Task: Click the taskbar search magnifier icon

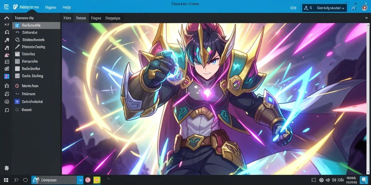Action: coord(16,180)
